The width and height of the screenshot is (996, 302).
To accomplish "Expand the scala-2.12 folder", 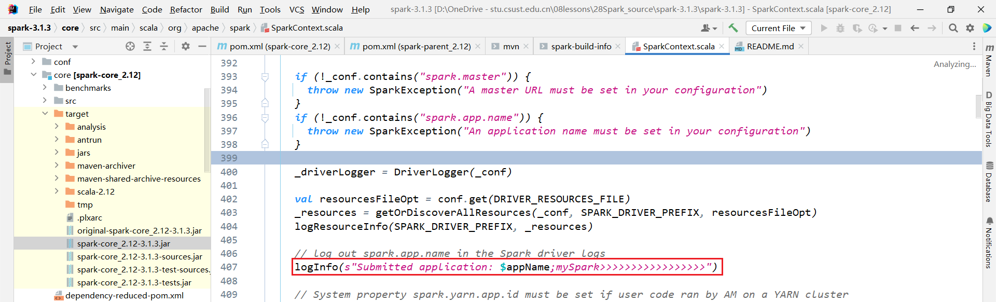I will tap(57, 191).
